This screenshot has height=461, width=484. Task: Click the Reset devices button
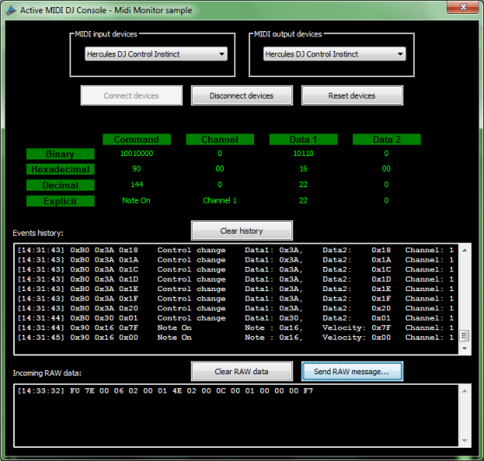tap(352, 95)
